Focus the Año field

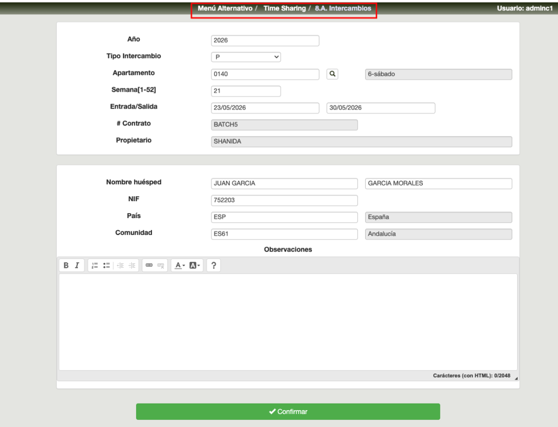264,41
